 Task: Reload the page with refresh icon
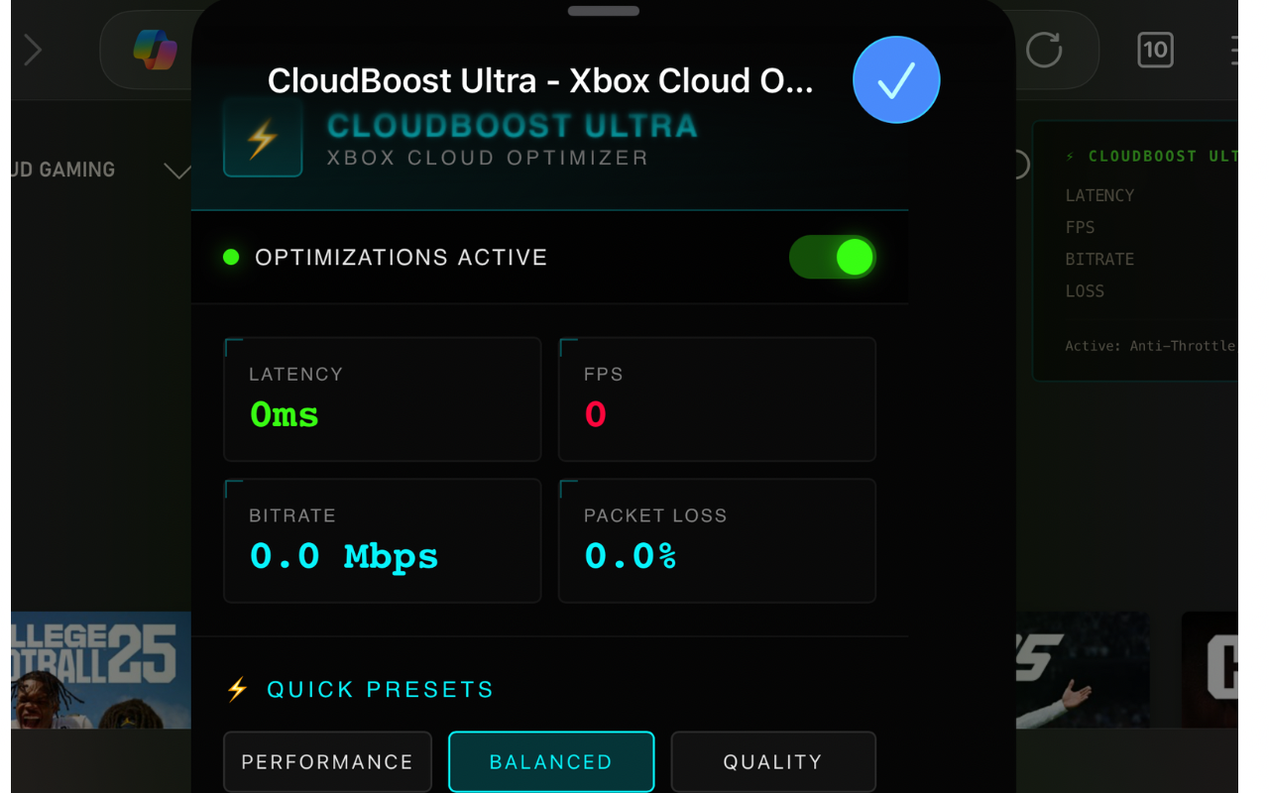[1043, 50]
